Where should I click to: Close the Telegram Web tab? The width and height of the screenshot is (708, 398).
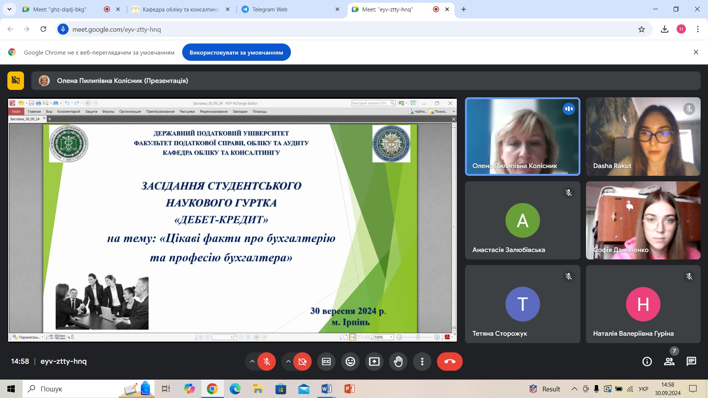tap(337, 9)
